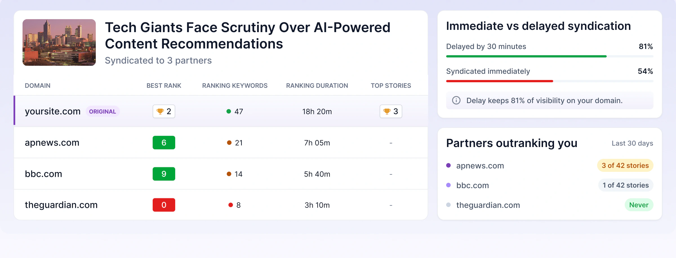Click the green 'Never' pill
Screen dimensions: 676x258
(639, 205)
